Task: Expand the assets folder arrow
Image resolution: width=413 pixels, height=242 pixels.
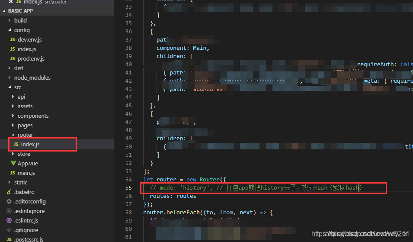Action: pyautogui.click(x=13, y=106)
